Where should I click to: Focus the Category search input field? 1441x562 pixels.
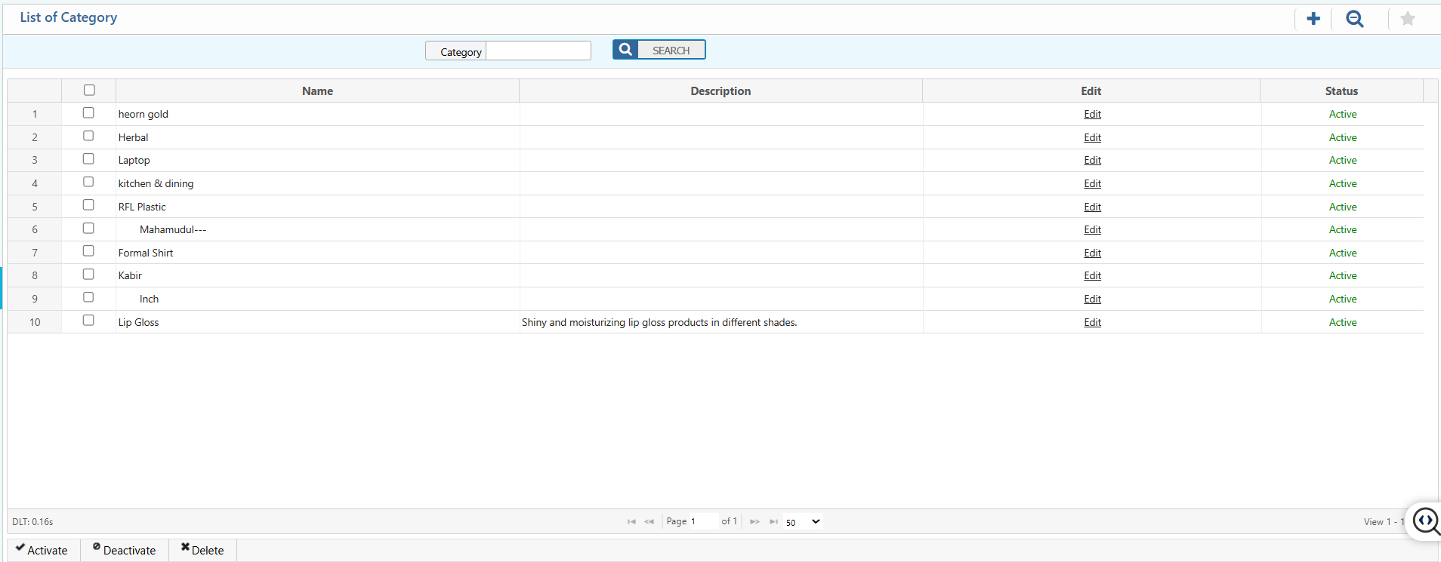click(538, 51)
